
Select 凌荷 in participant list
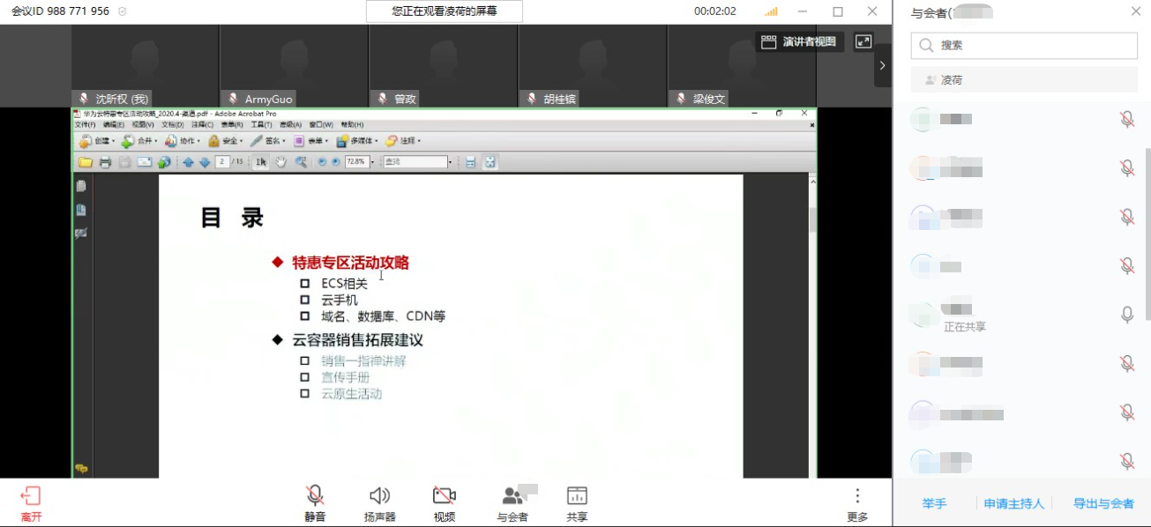coord(1024,79)
